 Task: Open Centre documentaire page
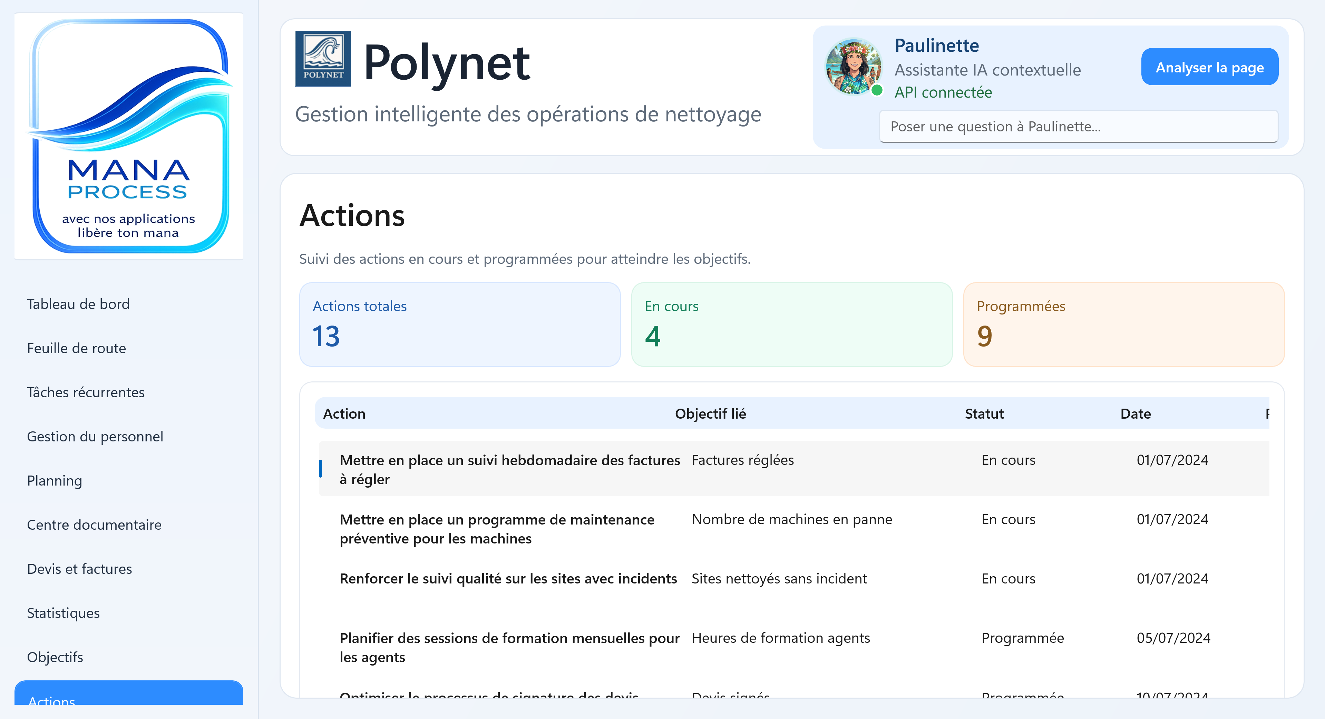(x=94, y=525)
